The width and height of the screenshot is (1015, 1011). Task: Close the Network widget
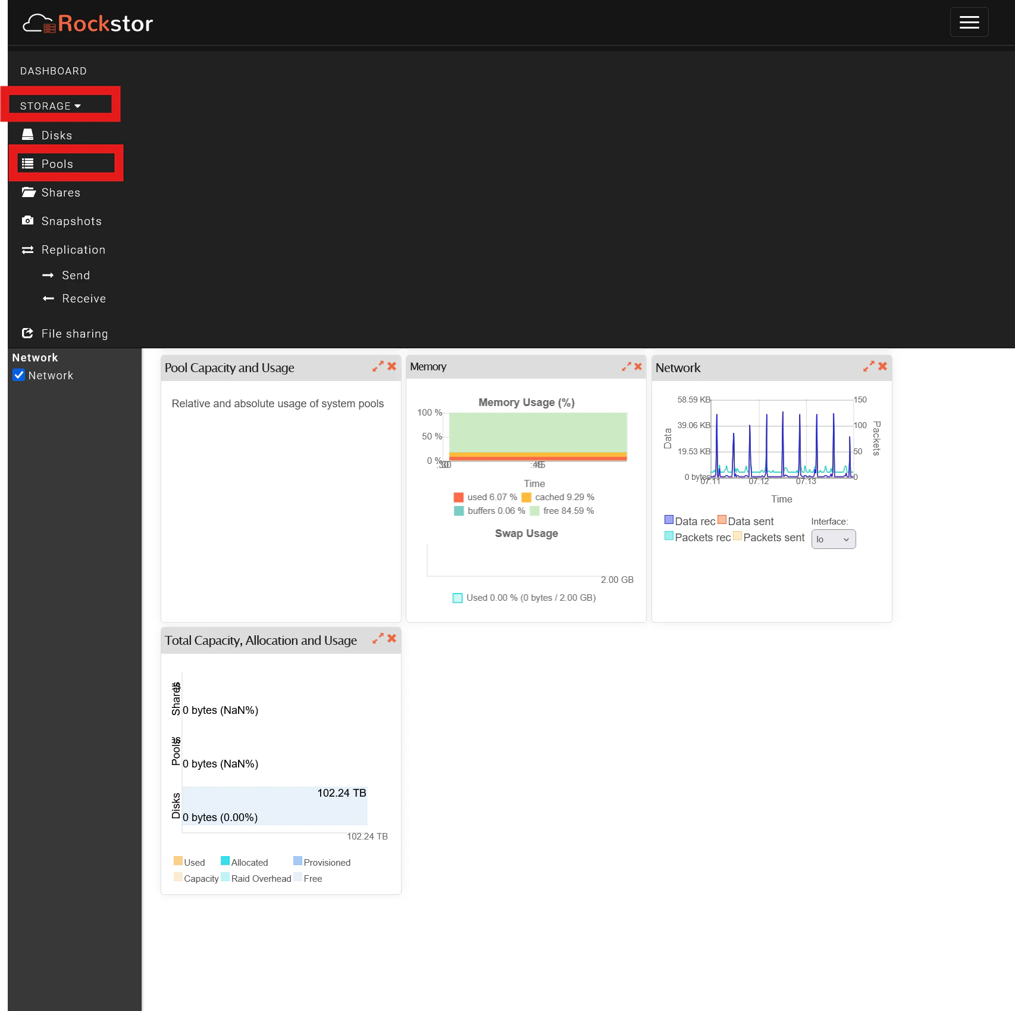click(x=882, y=367)
